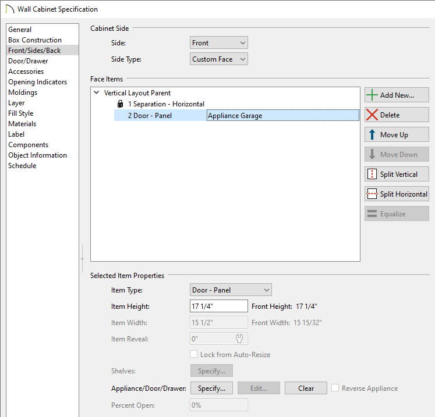Viewport: 435px width, 417px height.
Task: Select the Front/Sides/Back panel
Action: click(43, 51)
